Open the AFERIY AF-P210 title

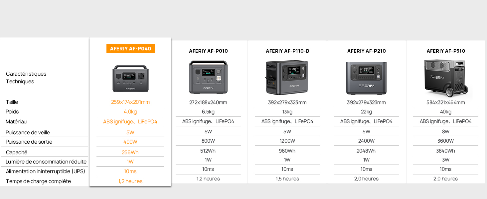coord(367,51)
